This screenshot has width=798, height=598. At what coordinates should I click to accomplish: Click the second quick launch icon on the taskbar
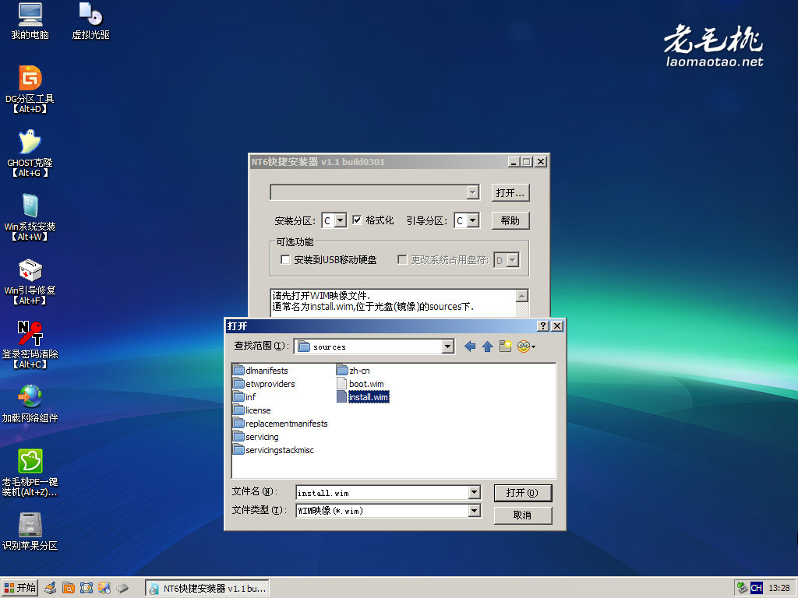(69, 588)
